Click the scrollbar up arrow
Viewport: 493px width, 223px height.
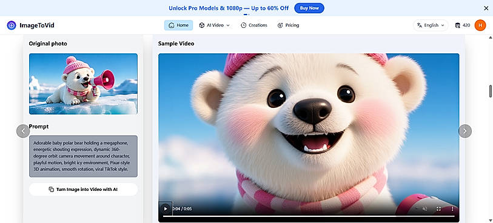point(490,38)
